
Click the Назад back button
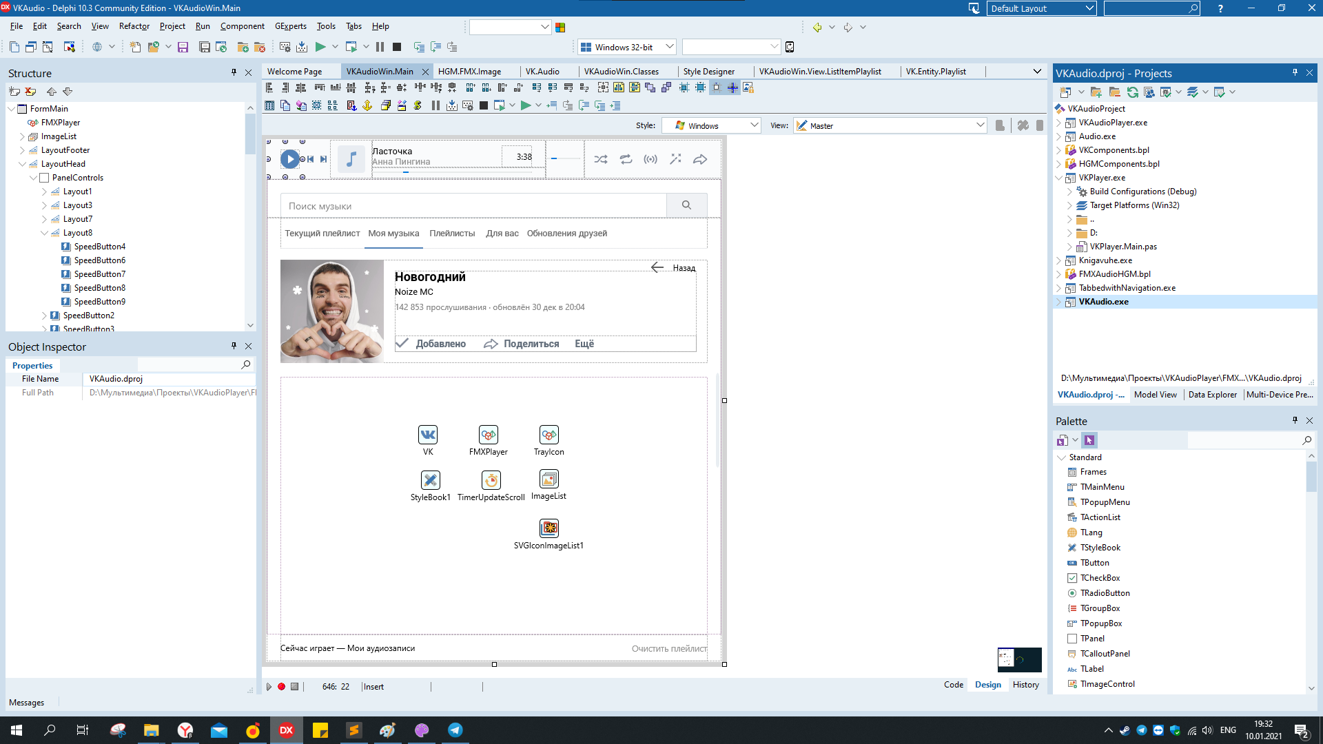pyautogui.click(x=673, y=267)
